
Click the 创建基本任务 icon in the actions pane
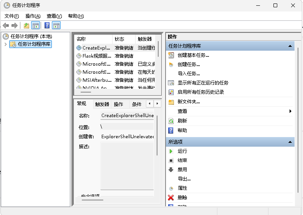tap(171, 55)
